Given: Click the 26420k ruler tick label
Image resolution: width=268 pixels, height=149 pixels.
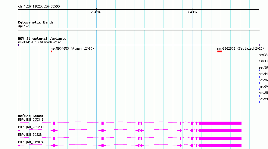Looking at the screenshot, I should click(x=96, y=12).
